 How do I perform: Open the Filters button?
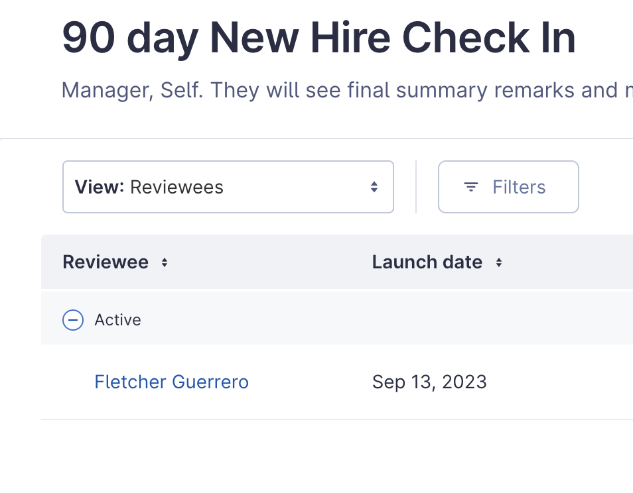pyautogui.click(x=509, y=187)
